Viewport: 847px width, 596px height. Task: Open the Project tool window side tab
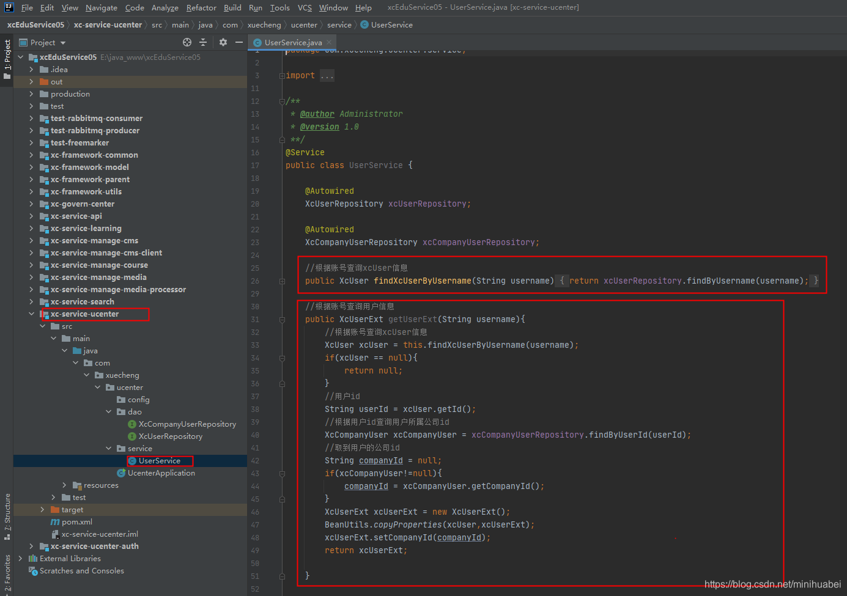[7, 60]
